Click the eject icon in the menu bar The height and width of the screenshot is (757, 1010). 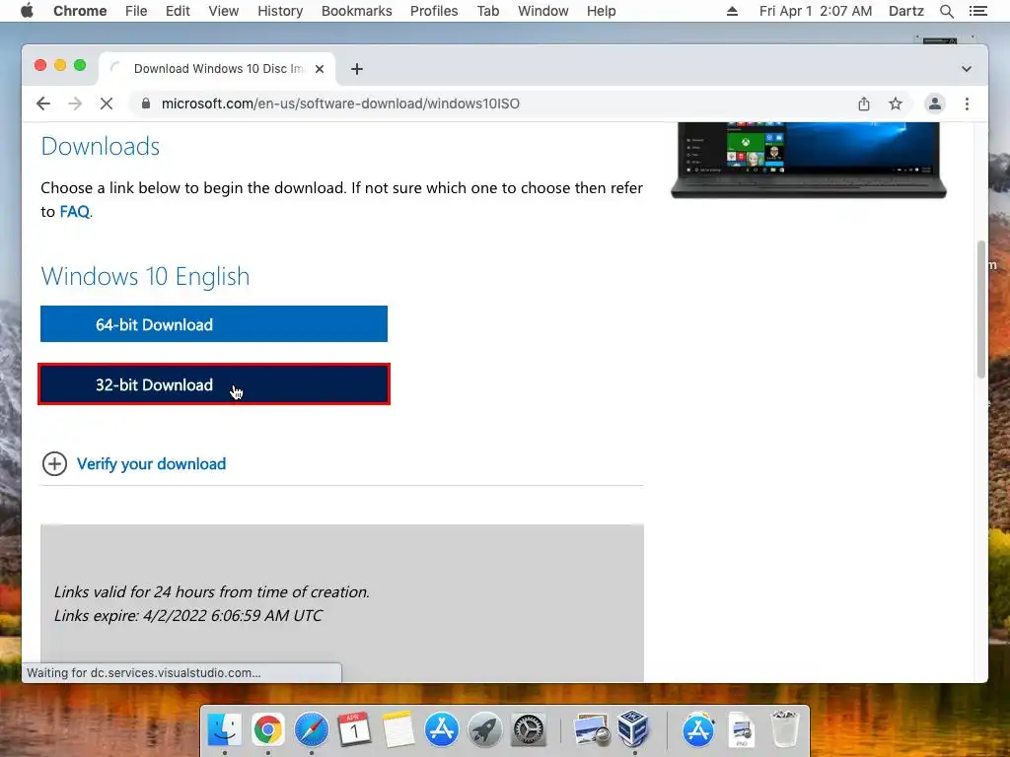click(x=732, y=11)
